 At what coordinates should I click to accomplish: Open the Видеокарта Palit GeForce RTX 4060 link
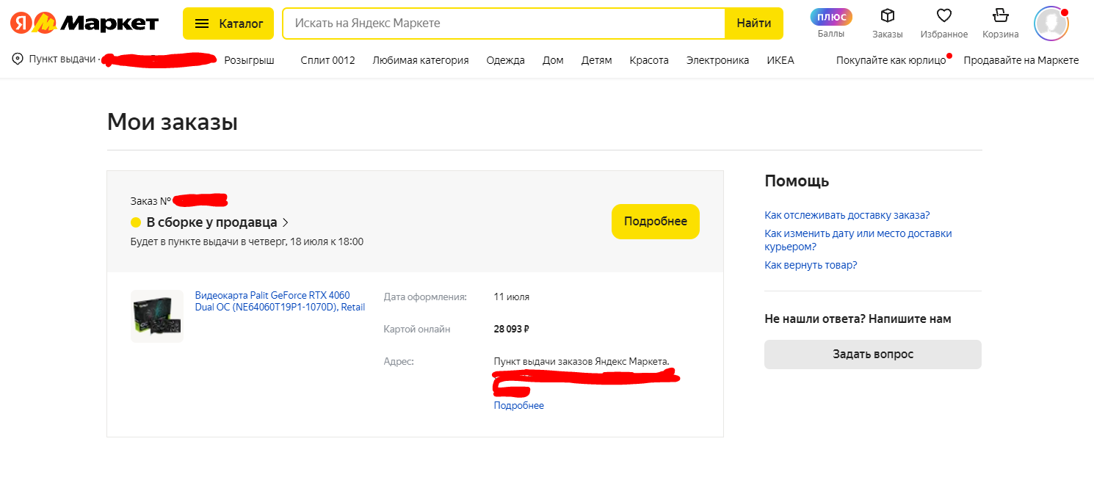[x=280, y=302]
